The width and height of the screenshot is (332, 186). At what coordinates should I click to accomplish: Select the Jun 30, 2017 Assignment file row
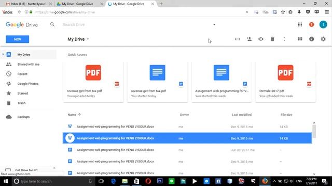(x=187, y=150)
